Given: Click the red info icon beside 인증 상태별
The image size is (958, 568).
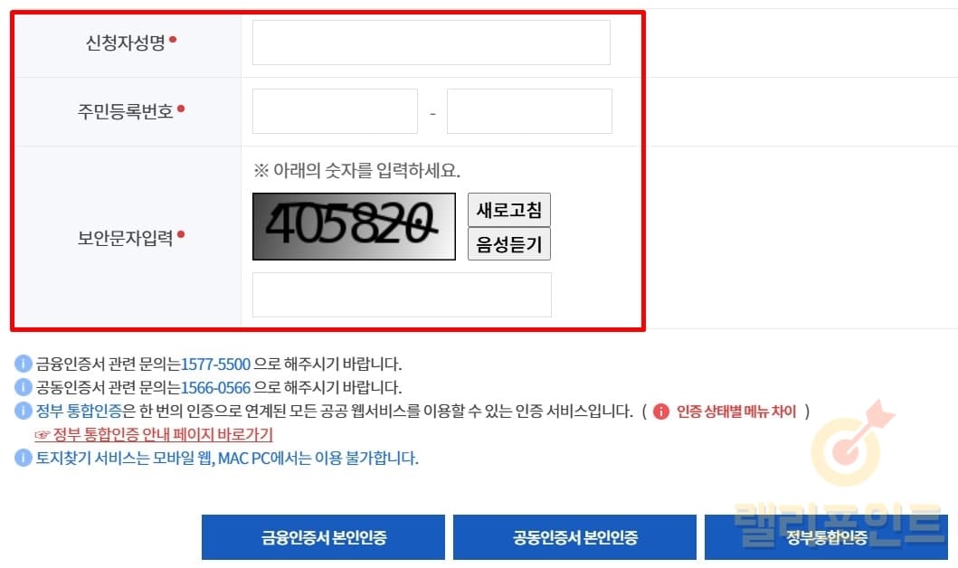Looking at the screenshot, I should click(x=661, y=412).
